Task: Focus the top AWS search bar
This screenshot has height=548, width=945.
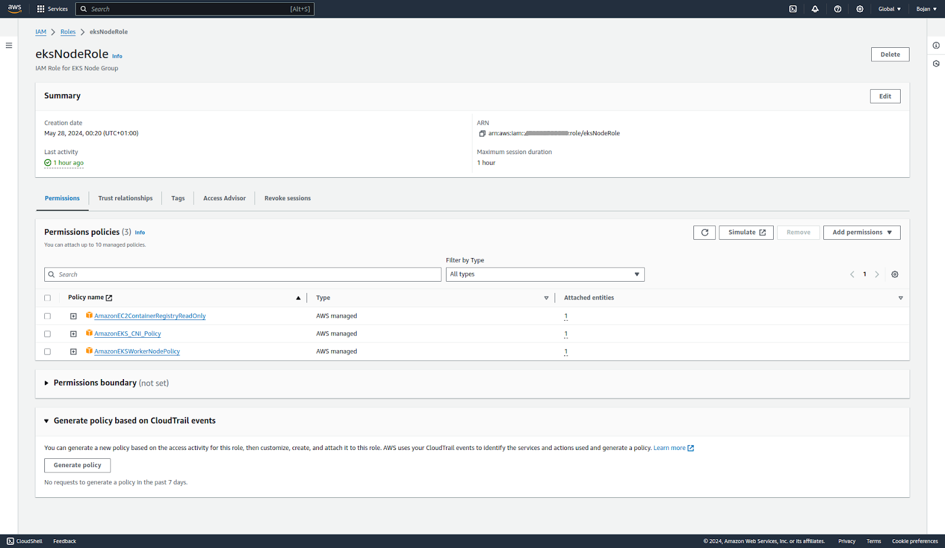Action: 195,9
